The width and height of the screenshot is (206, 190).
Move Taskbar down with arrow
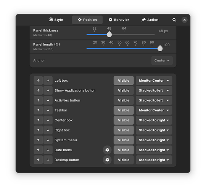pyautogui.click(x=48, y=110)
